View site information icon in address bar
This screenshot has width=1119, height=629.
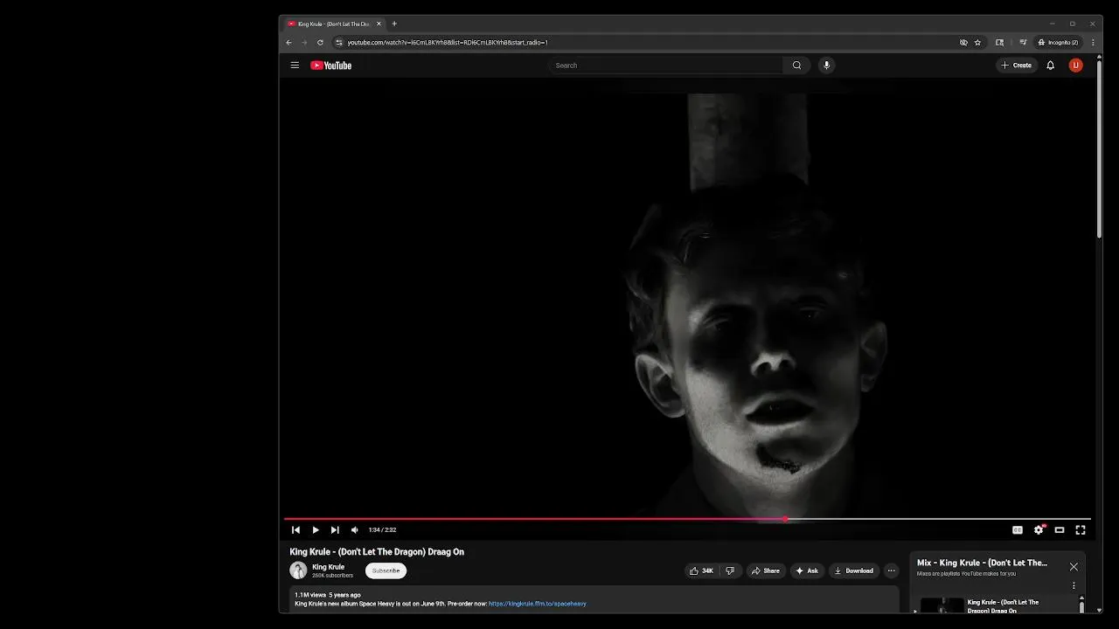pos(339,42)
